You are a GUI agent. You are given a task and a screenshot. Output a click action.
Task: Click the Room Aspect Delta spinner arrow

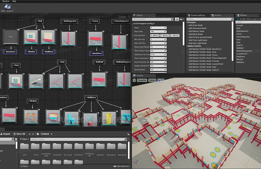click(x=165, y=51)
